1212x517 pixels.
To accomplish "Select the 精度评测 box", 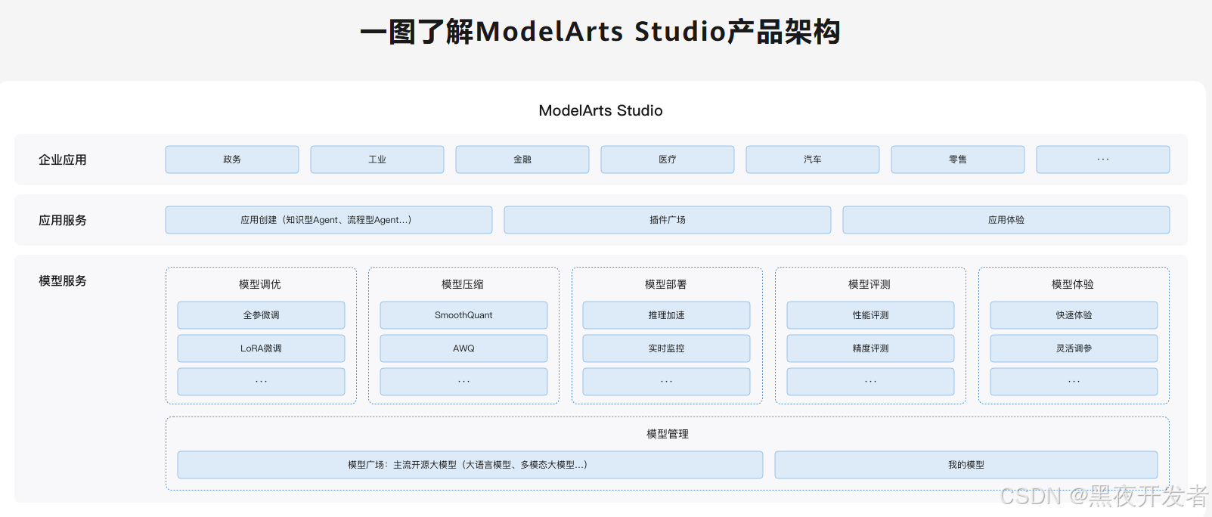I will 870,348.
